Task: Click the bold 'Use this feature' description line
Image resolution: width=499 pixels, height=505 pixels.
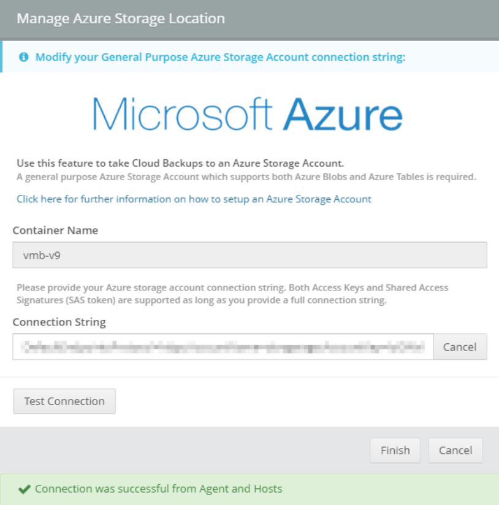Action: click(x=180, y=164)
